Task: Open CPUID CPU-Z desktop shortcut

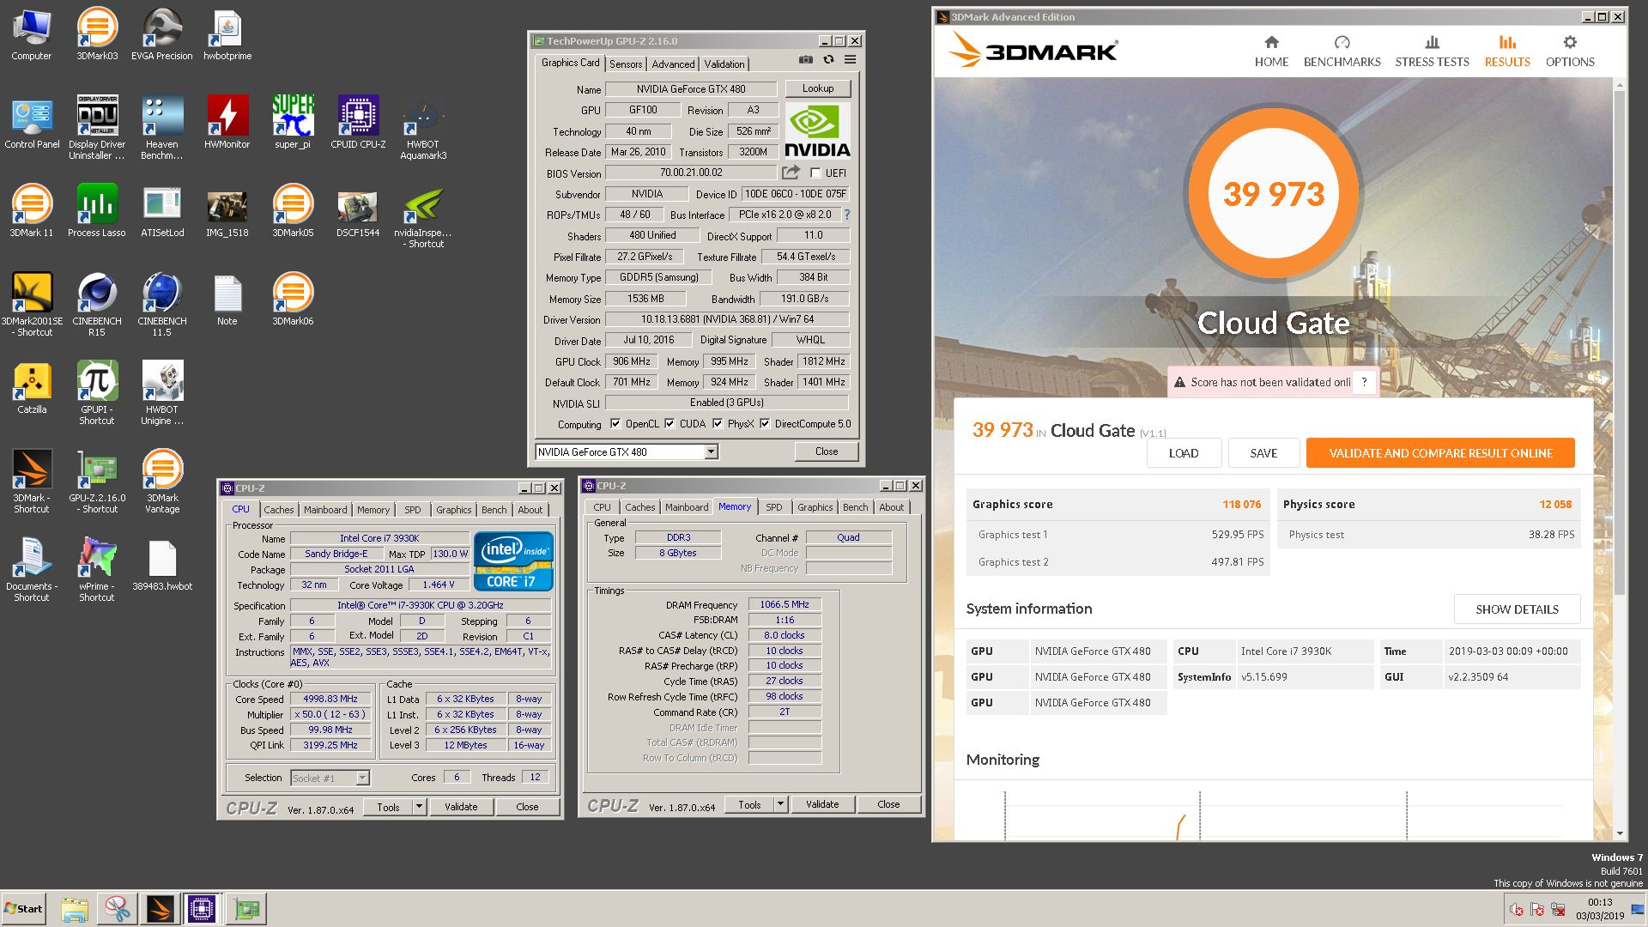Action: coord(358,122)
